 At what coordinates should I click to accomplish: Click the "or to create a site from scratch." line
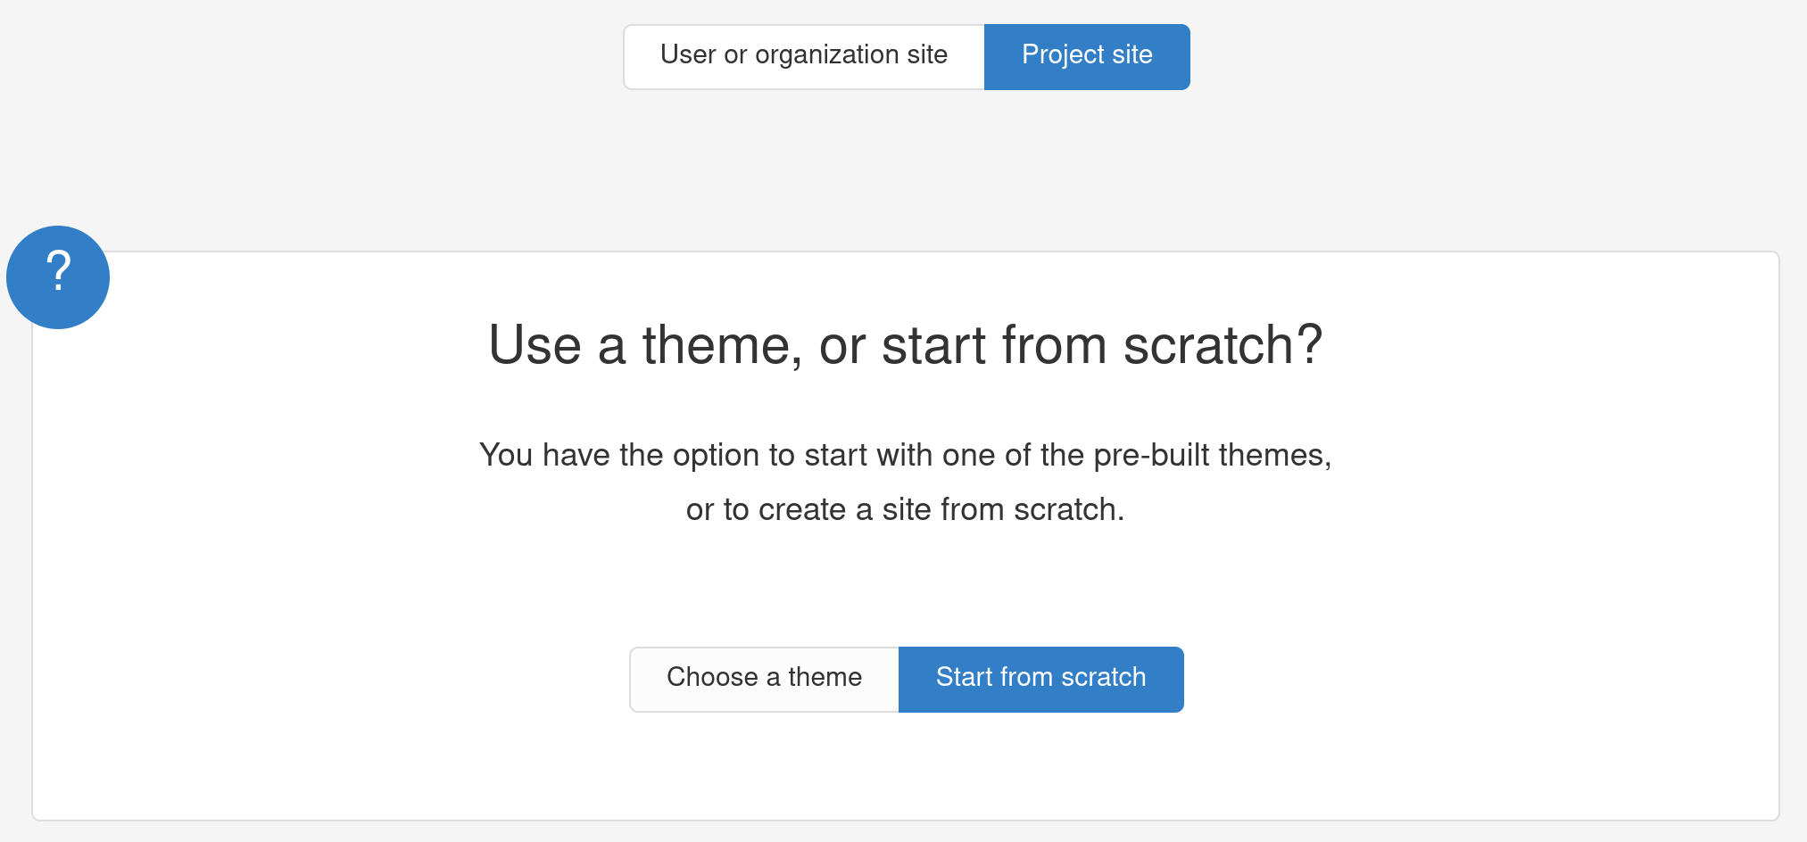905,509
